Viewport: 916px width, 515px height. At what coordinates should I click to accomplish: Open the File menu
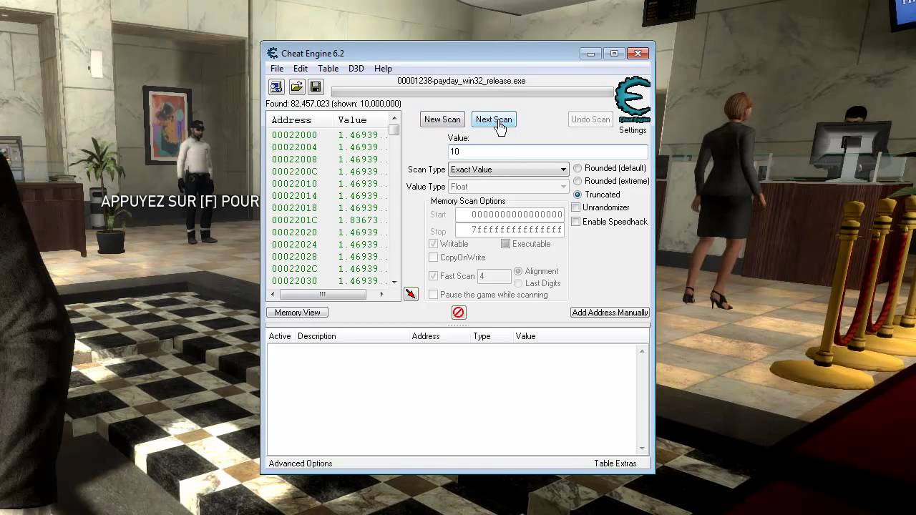277,69
